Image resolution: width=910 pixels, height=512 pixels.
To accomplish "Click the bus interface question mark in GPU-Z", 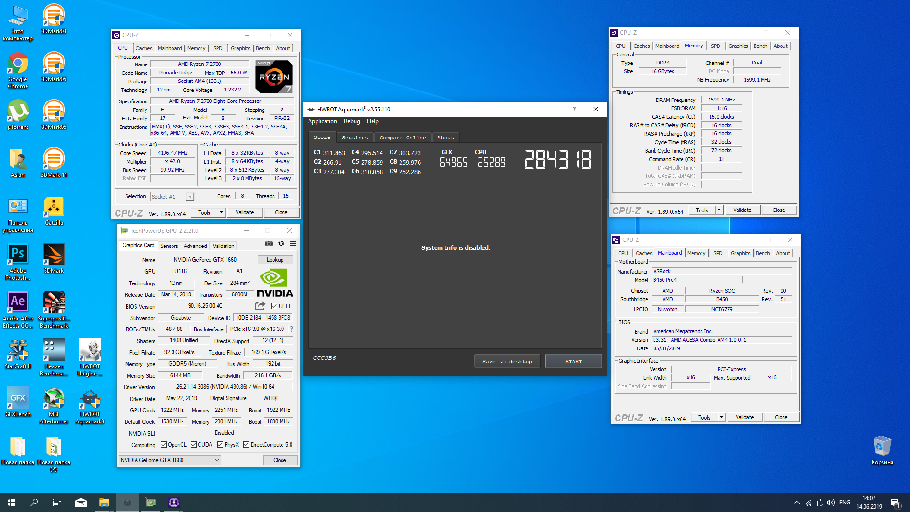I will point(291,329).
